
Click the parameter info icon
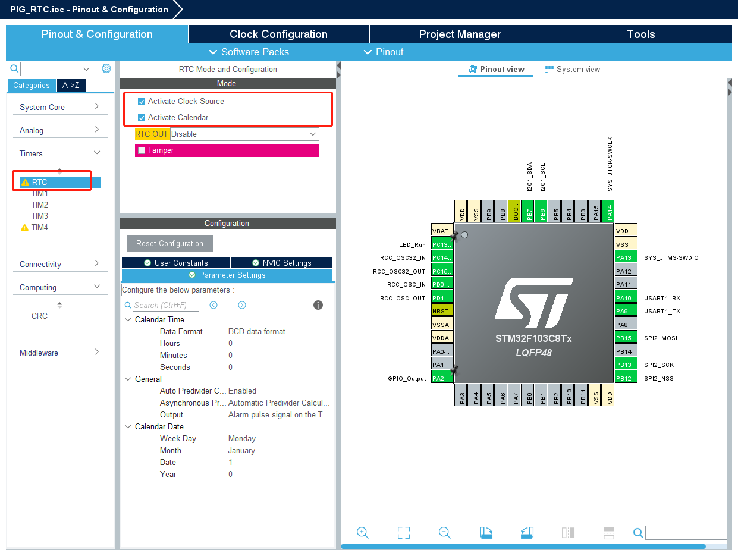(318, 305)
